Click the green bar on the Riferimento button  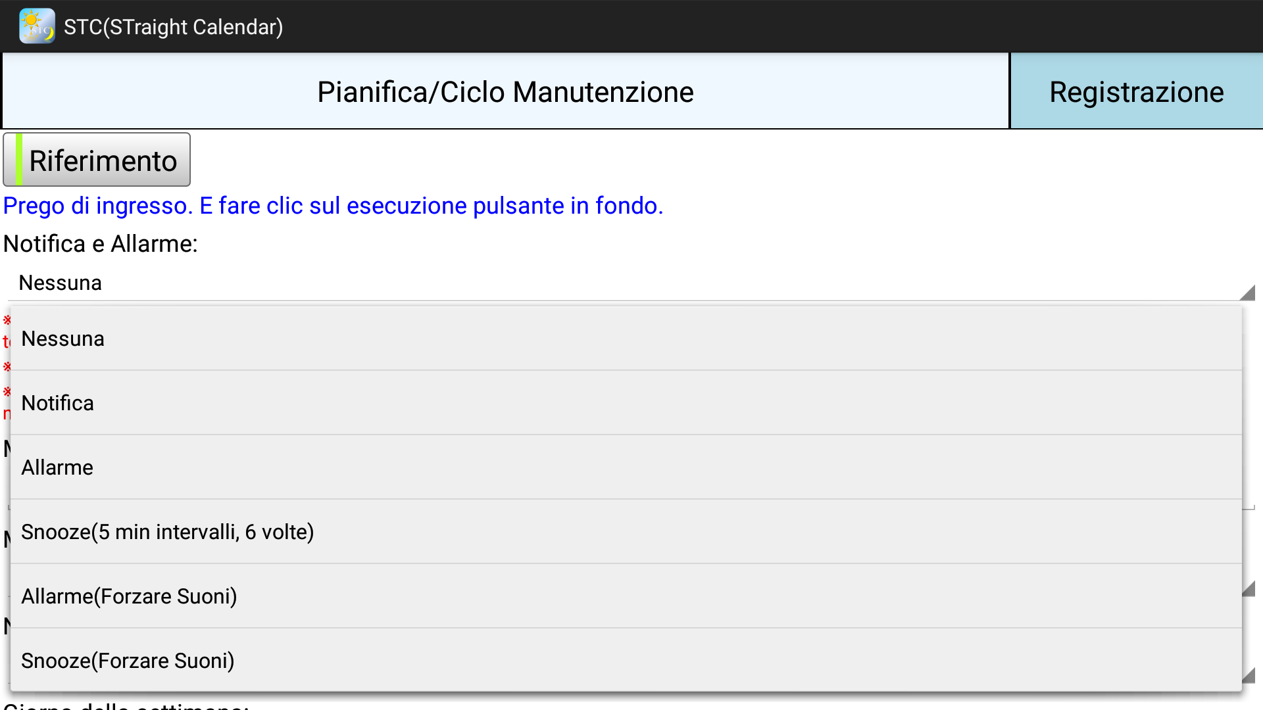[19, 160]
